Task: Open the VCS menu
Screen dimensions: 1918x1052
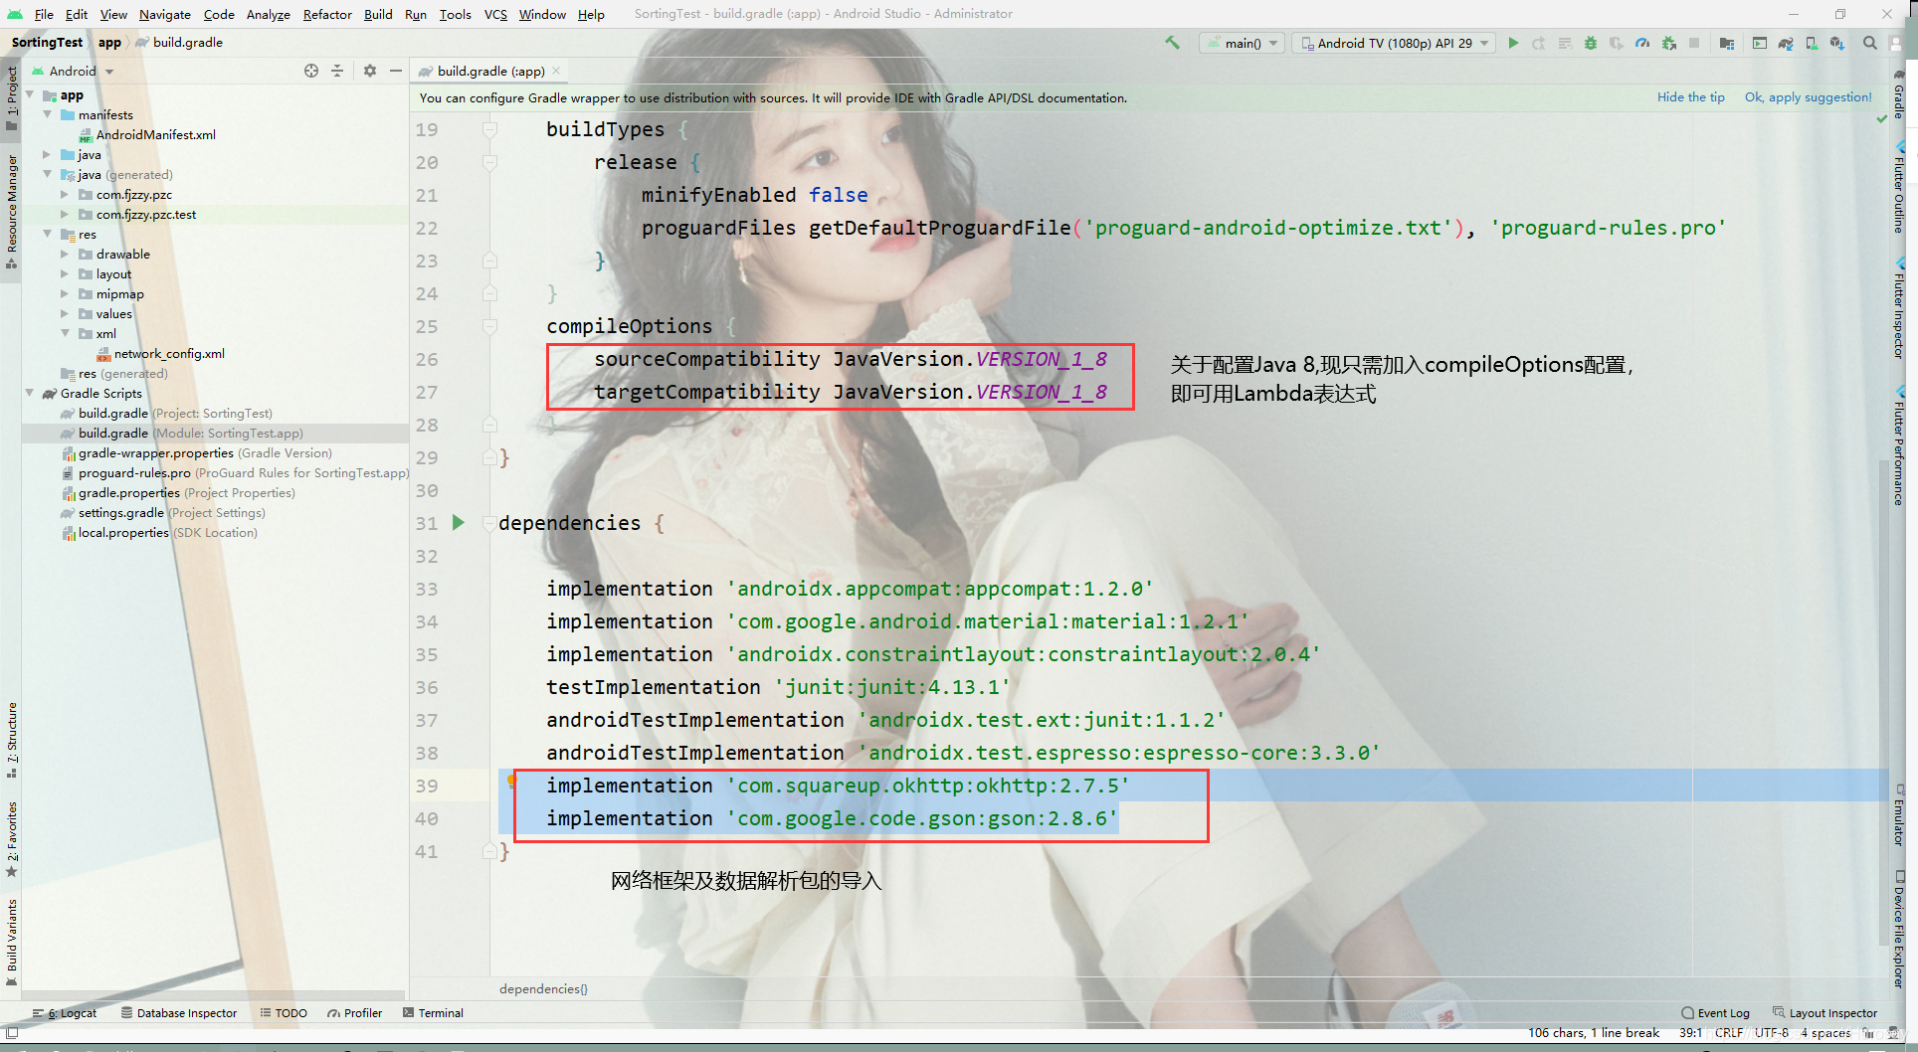Action: point(495,14)
